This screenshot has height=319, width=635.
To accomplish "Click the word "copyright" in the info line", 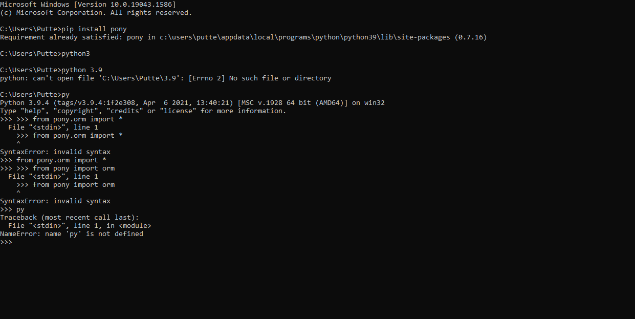I will [x=75, y=111].
